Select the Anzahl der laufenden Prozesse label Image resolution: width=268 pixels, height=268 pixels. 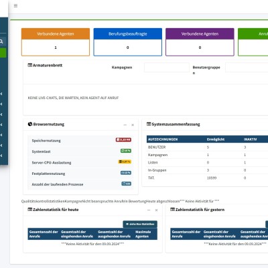pyautogui.click(x=58, y=184)
